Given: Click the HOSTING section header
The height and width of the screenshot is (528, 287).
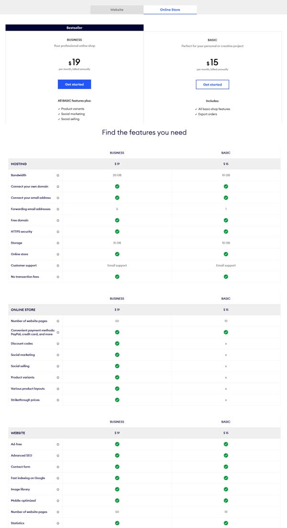Looking at the screenshot, I should click(x=19, y=164).
